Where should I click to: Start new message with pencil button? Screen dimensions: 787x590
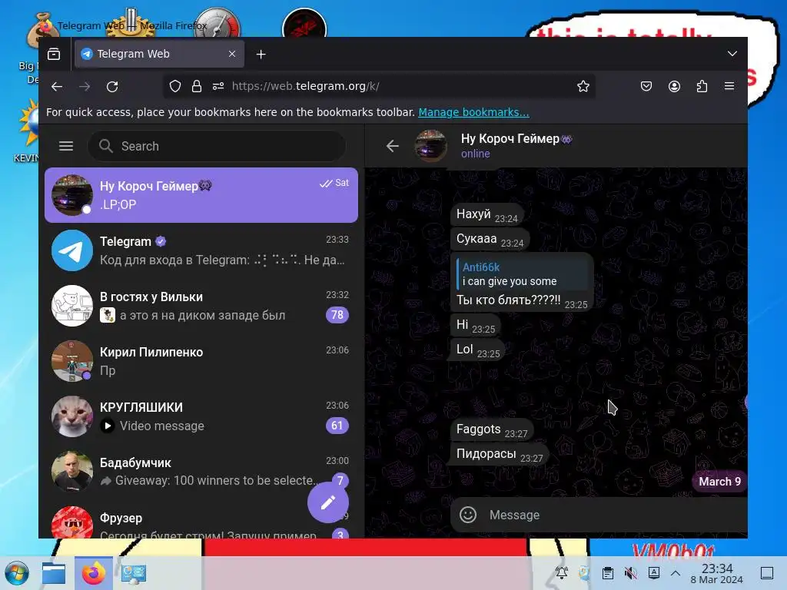click(328, 502)
